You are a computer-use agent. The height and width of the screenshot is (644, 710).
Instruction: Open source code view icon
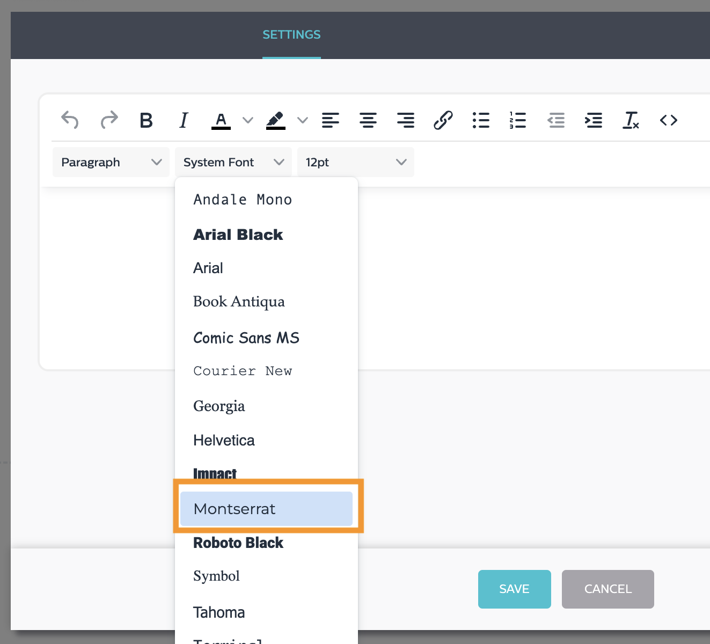coord(669,120)
